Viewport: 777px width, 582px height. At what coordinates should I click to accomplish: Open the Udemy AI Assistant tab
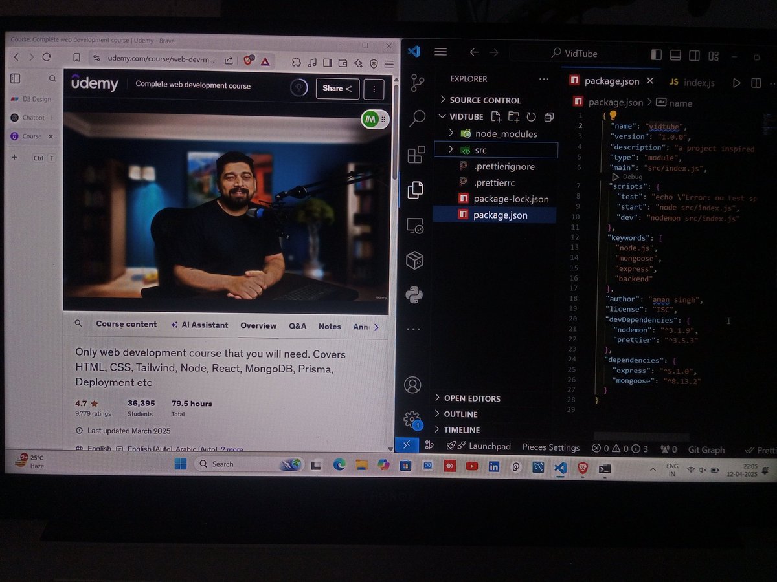coord(199,325)
